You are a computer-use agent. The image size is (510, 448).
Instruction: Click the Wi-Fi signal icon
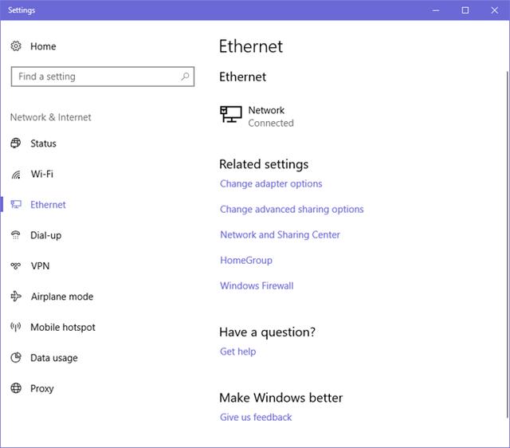16,174
